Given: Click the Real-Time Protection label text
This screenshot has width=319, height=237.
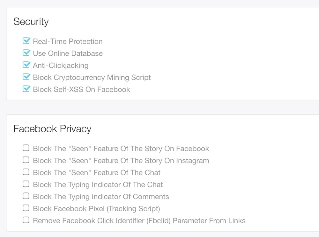Looking at the screenshot, I should click(68, 41).
